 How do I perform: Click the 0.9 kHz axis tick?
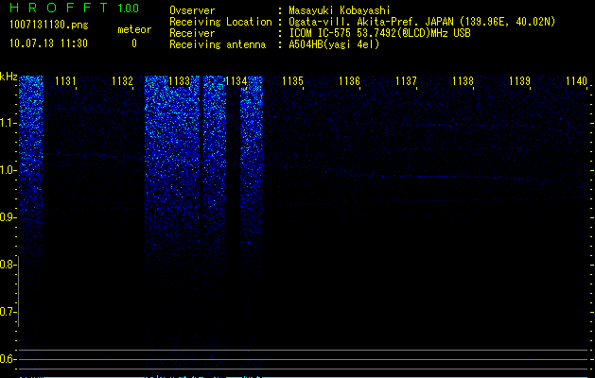tap(8, 217)
